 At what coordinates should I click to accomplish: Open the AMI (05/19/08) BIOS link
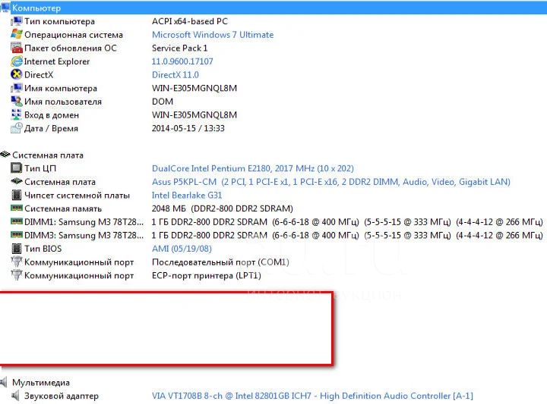(182, 249)
